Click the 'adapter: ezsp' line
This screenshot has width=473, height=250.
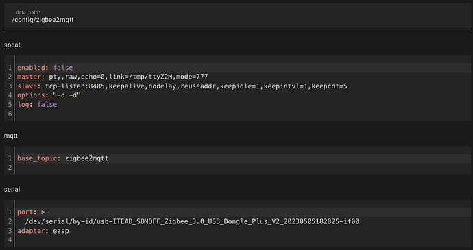coord(244,231)
